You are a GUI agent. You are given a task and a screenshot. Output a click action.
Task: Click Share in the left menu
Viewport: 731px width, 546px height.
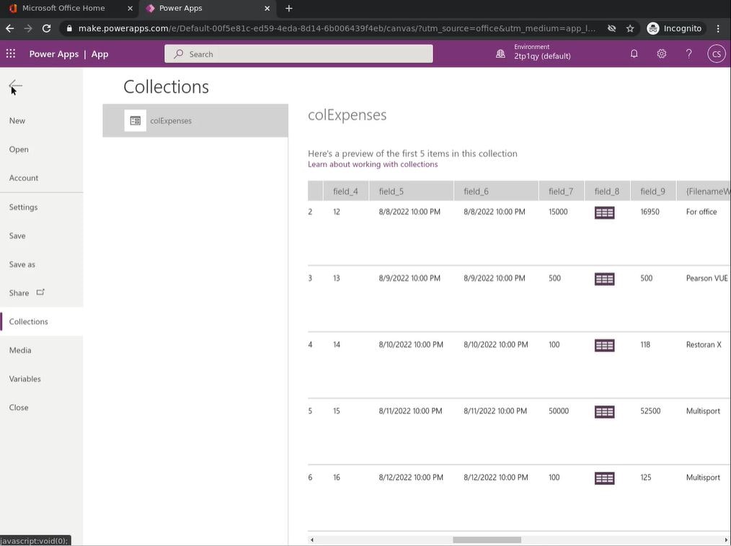pos(19,293)
